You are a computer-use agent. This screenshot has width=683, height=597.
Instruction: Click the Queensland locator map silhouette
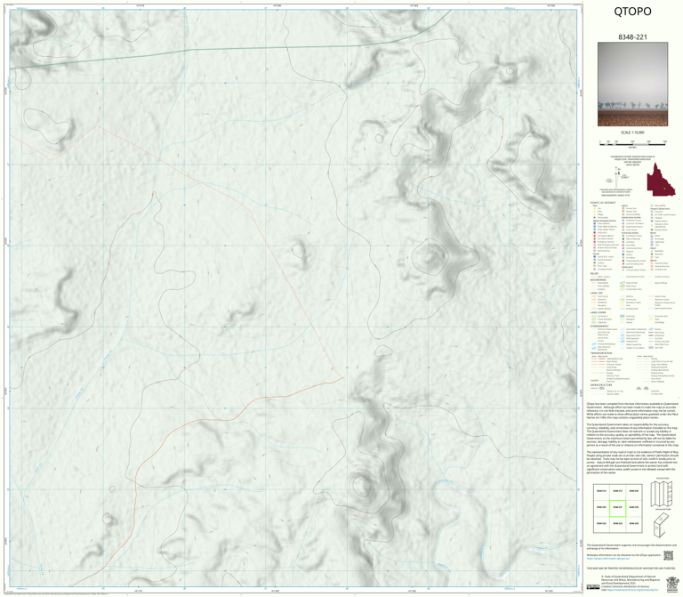click(661, 180)
